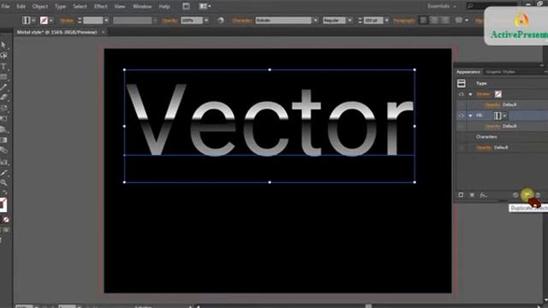The width and height of the screenshot is (548, 308).
Task: Open the View menu
Action: pyautogui.click(x=120, y=6)
